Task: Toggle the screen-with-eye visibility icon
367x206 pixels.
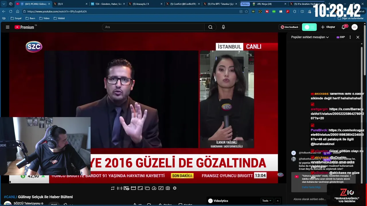Action: 126,188
